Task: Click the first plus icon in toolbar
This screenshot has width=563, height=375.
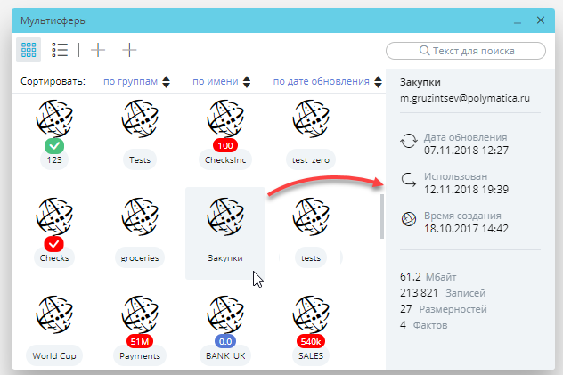Action: [x=98, y=50]
